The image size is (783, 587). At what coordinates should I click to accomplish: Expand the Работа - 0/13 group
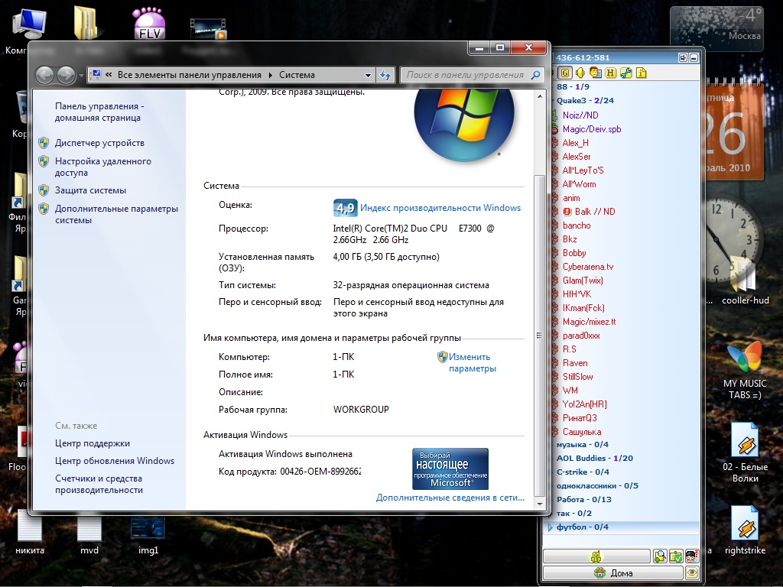tap(583, 499)
